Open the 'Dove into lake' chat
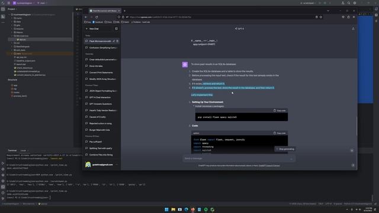This screenshot has width=379, height=213. [101, 66]
